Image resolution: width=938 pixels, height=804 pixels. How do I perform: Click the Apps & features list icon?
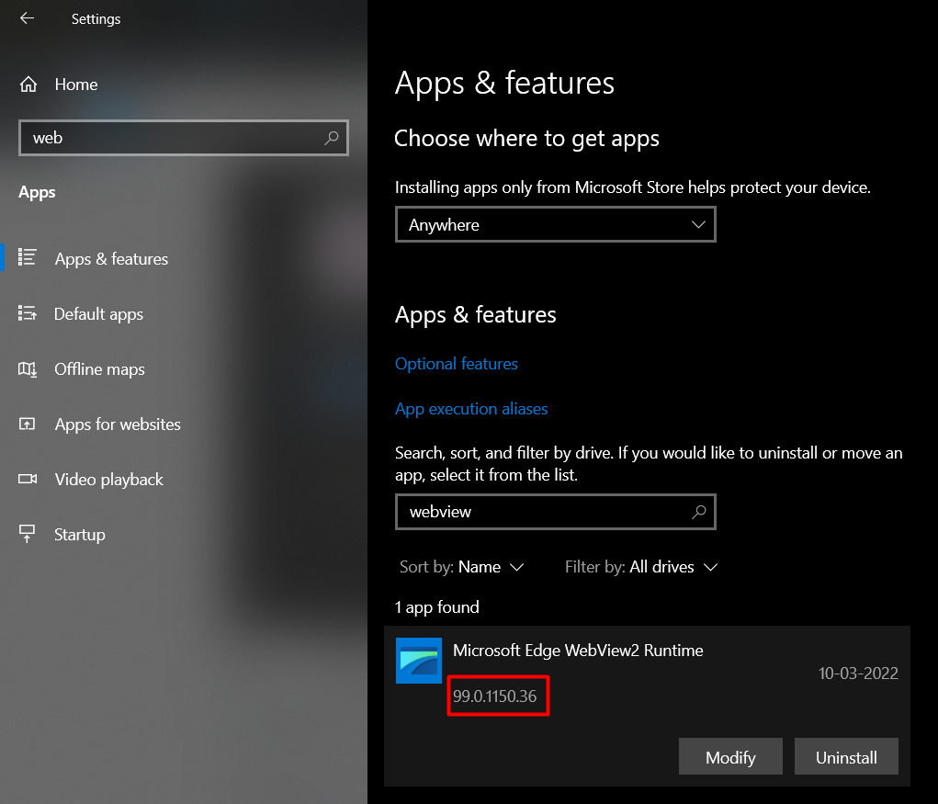(27, 257)
